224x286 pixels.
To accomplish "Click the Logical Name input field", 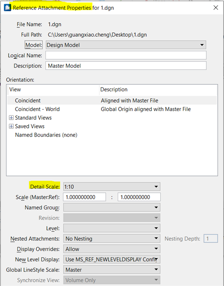I will click(126, 55).
